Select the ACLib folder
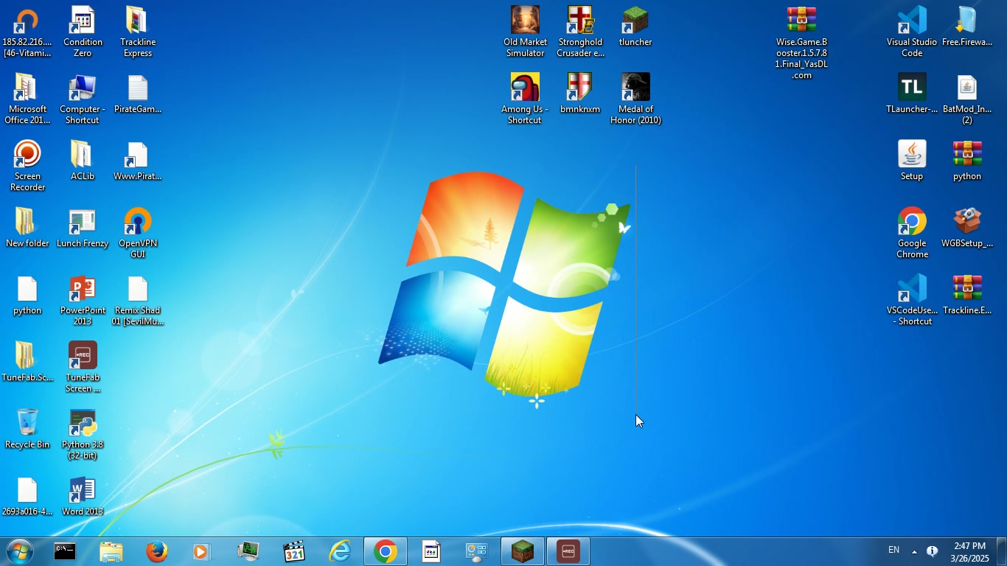This screenshot has height=566, width=1007. coord(83,161)
